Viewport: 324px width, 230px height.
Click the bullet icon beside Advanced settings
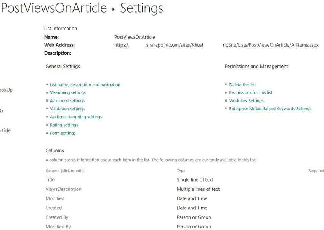tap(47, 100)
